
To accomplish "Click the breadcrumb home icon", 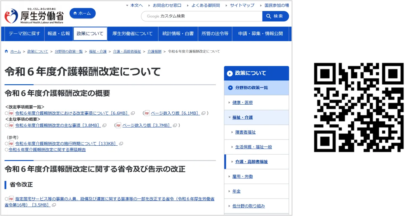I will 6,51.
